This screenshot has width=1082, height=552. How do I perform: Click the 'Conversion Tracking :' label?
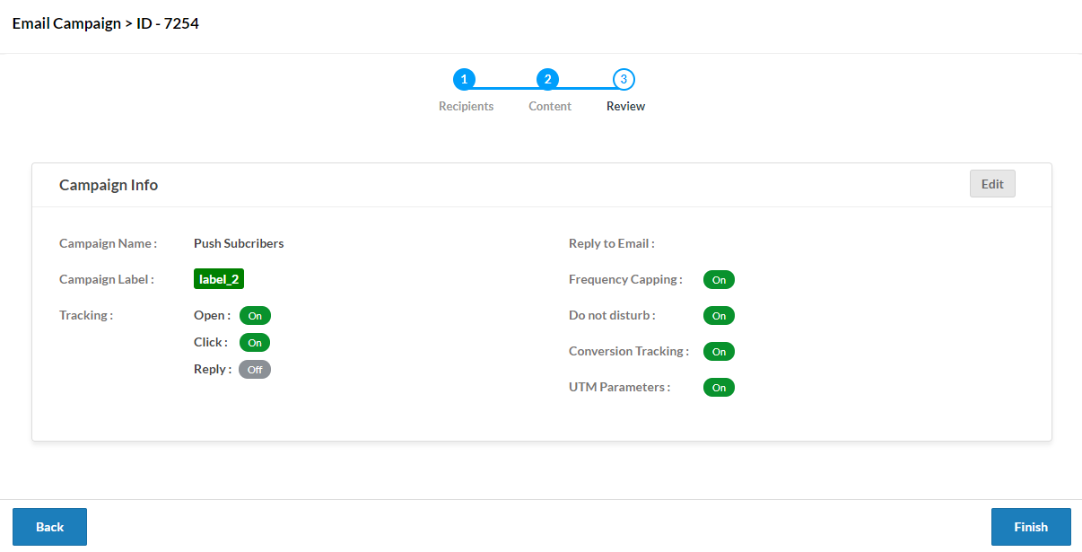[629, 351]
